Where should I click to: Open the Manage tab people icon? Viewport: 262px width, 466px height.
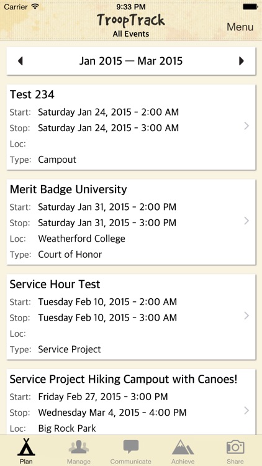tap(78, 447)
